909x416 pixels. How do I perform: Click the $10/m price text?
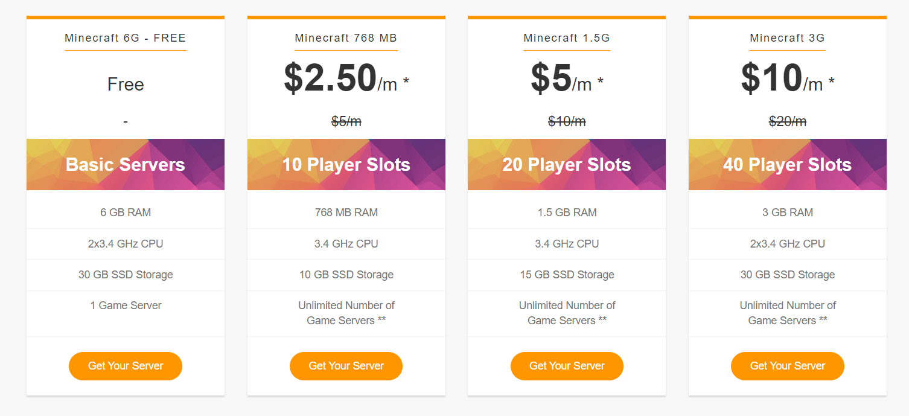click(788, 78)
